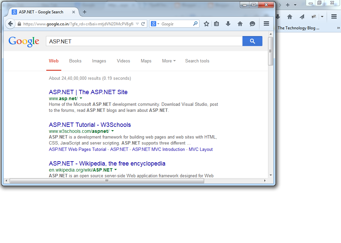The width and height of the screenshot is (341, 243).
Task: Close the ASP.NET - Google Search tab
Action: tap(74, 12)
